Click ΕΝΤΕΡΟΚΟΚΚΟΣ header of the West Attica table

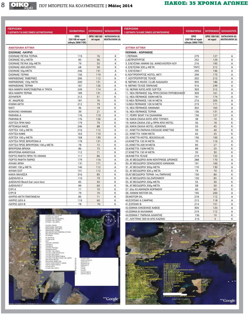pos(212,31)
